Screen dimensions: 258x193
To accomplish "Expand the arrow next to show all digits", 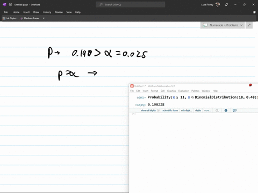I will click(158, 110).
